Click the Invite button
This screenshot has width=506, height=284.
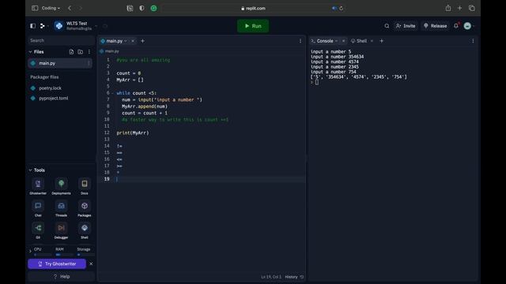pyautogui.click(x=406, y=26)
